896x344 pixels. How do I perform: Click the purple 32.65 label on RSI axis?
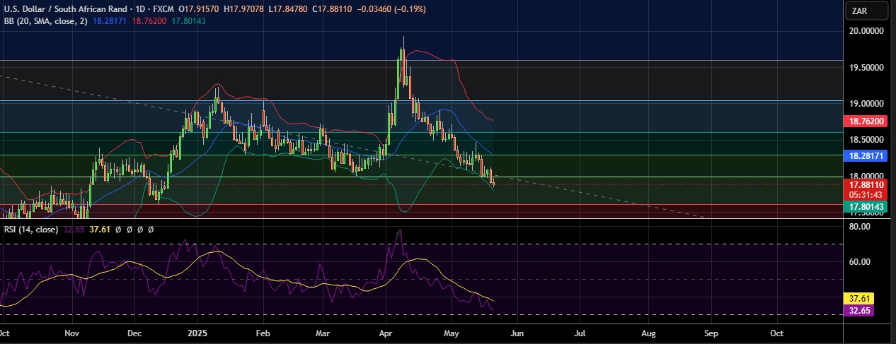[x=858, y=310]
